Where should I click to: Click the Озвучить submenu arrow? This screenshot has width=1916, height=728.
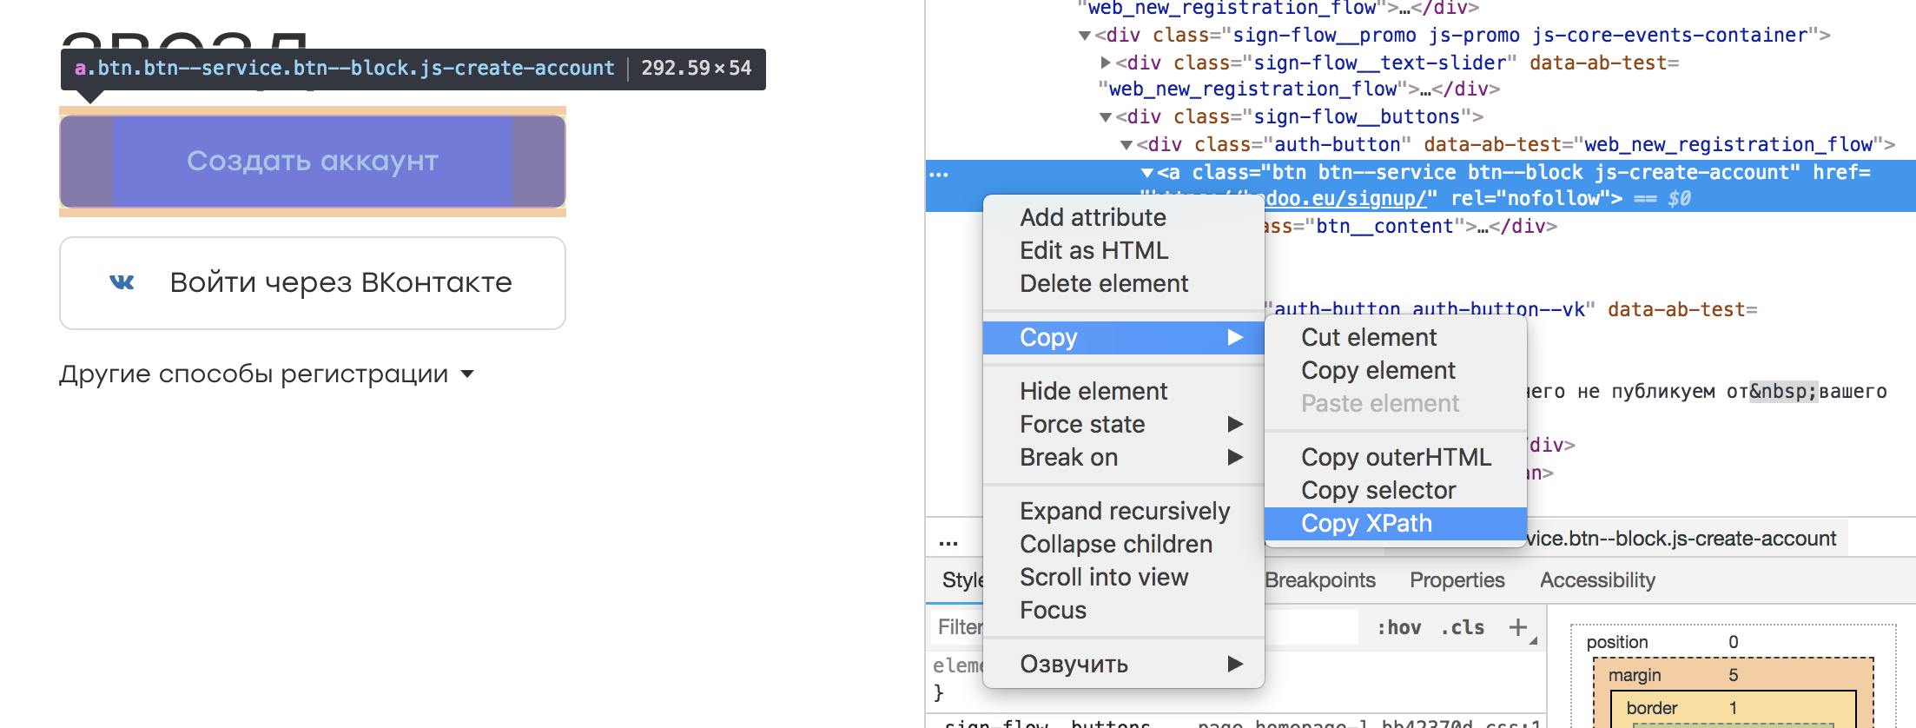click(1235, 664)
